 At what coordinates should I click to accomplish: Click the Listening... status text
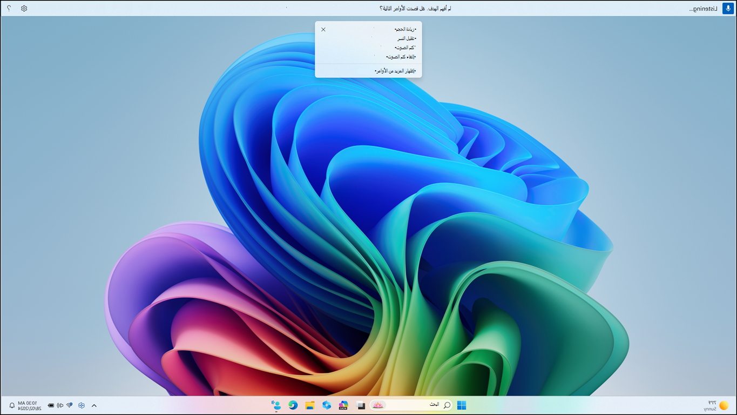(x=704, y=9)
